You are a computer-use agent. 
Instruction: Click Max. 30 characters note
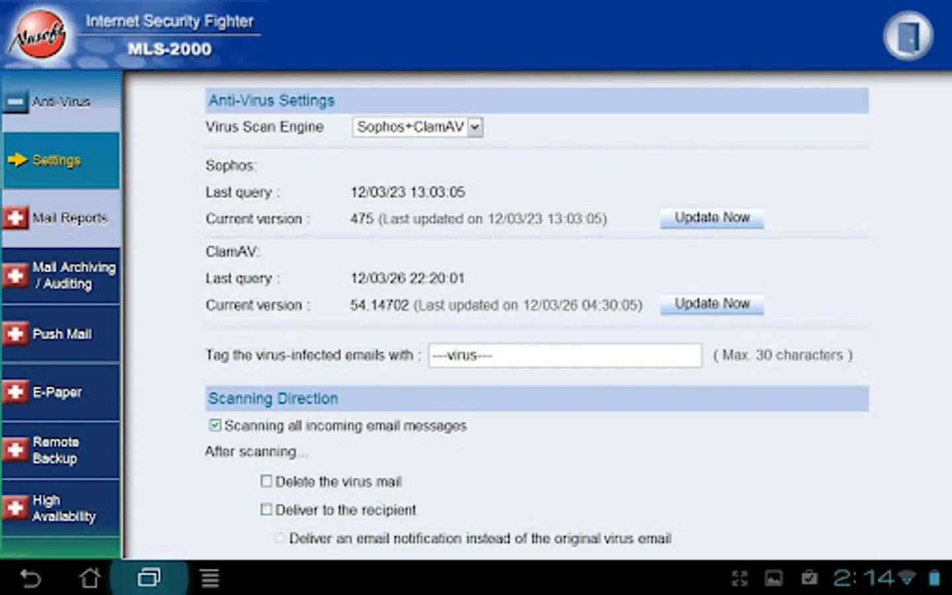[783, 355]
